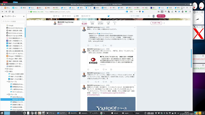The height and width of the screenshot is (115, 205).
Task: Click the 90% zoom level indicator
Action: click(131, 11)
